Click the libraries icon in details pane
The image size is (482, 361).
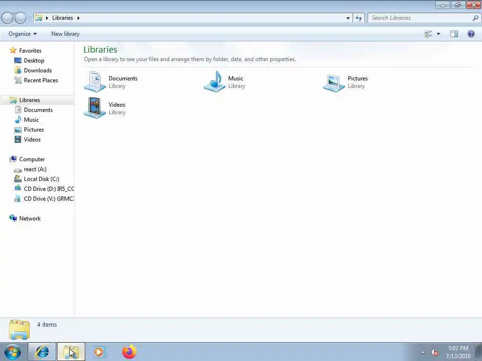pos(19,330)
